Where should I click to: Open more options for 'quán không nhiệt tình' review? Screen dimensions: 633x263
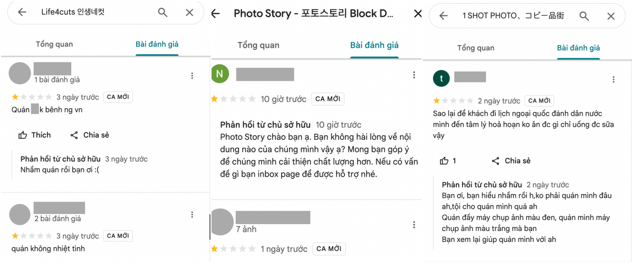[x=192, y=215]
